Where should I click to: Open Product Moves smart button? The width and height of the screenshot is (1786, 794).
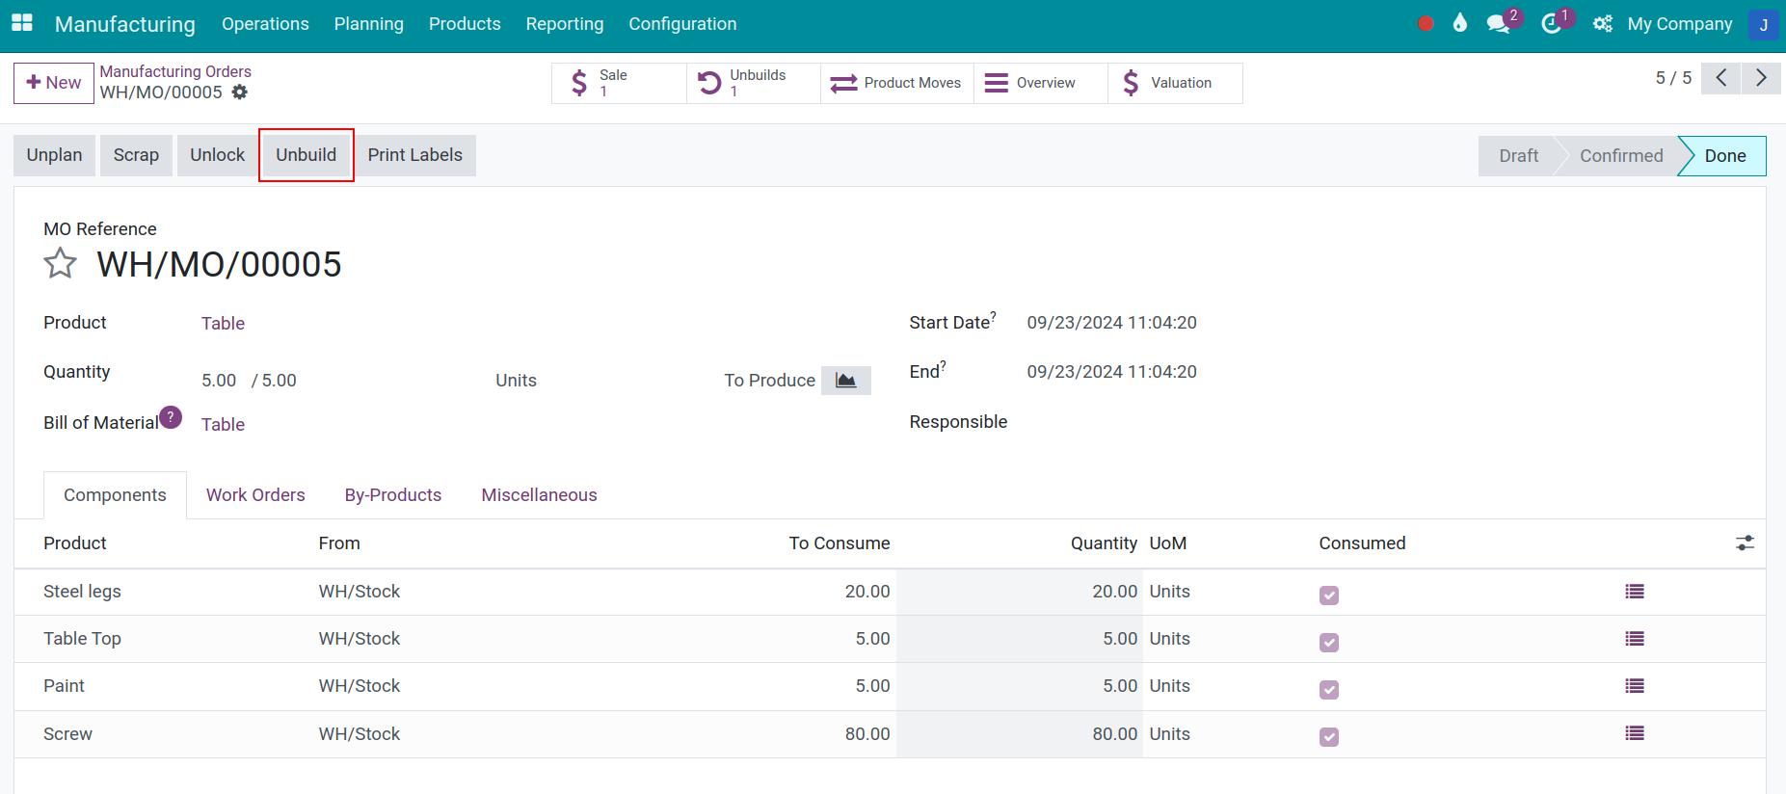click(897, 83)
